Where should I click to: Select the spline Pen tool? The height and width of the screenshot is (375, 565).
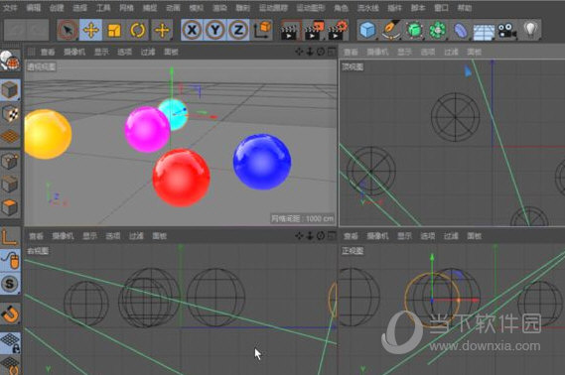pos(391,30)
